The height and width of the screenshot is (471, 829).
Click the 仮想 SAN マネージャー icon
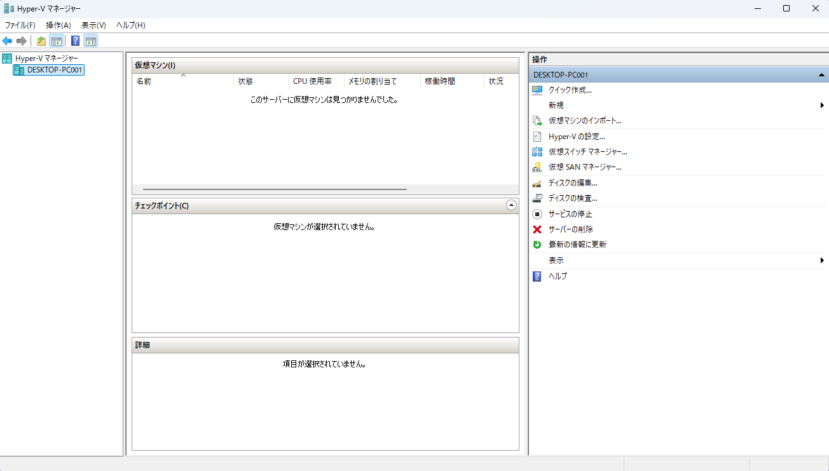coord(537,167)
